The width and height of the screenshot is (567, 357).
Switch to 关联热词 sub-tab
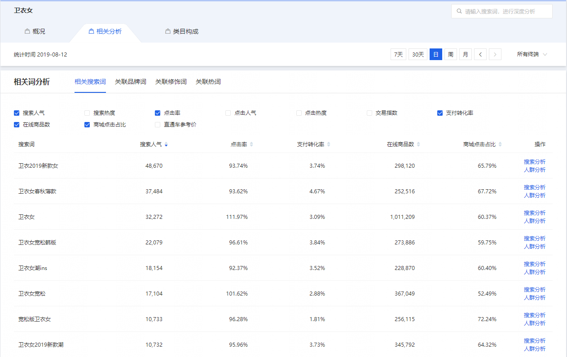[208, 82]
